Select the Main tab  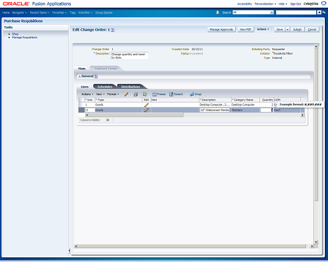[82, 69]
